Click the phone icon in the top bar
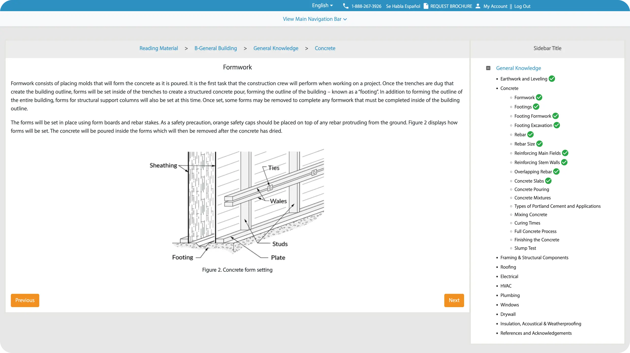Viewport: 630px width, 353px height. click(x=345, y=6)
